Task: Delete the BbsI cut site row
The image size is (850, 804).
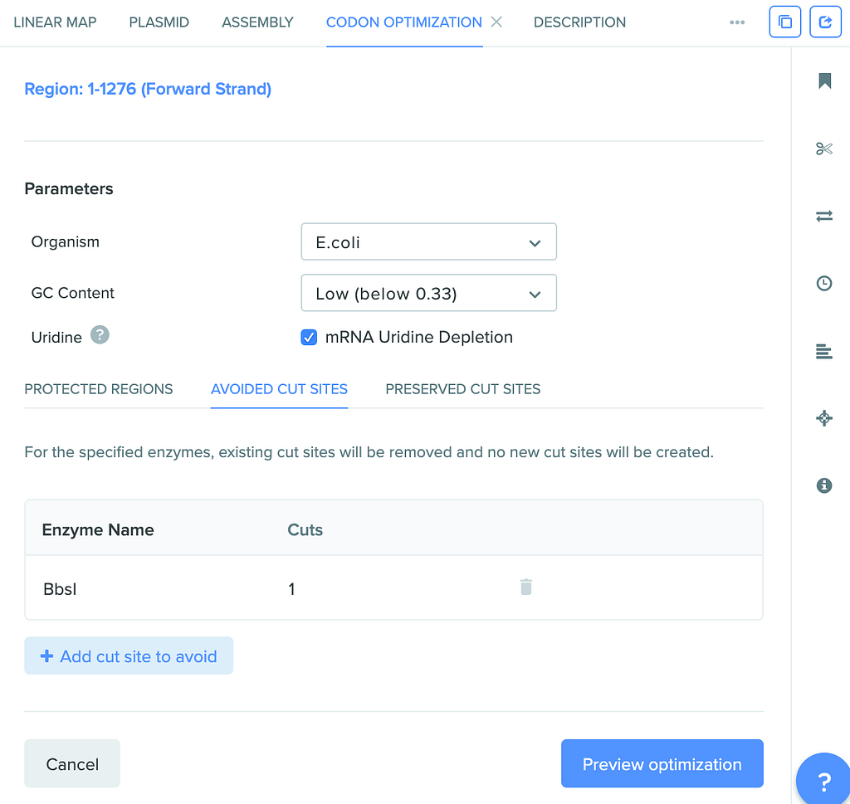Action: 525,587
